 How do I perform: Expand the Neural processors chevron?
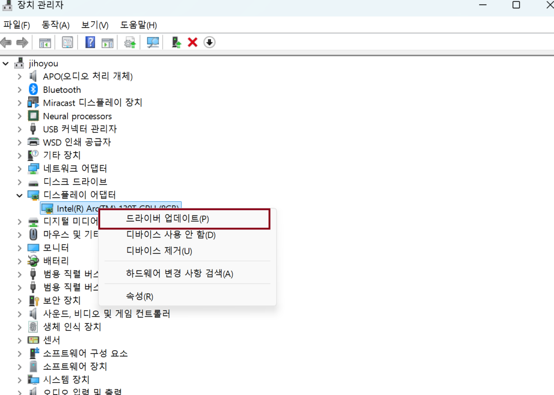19,116
